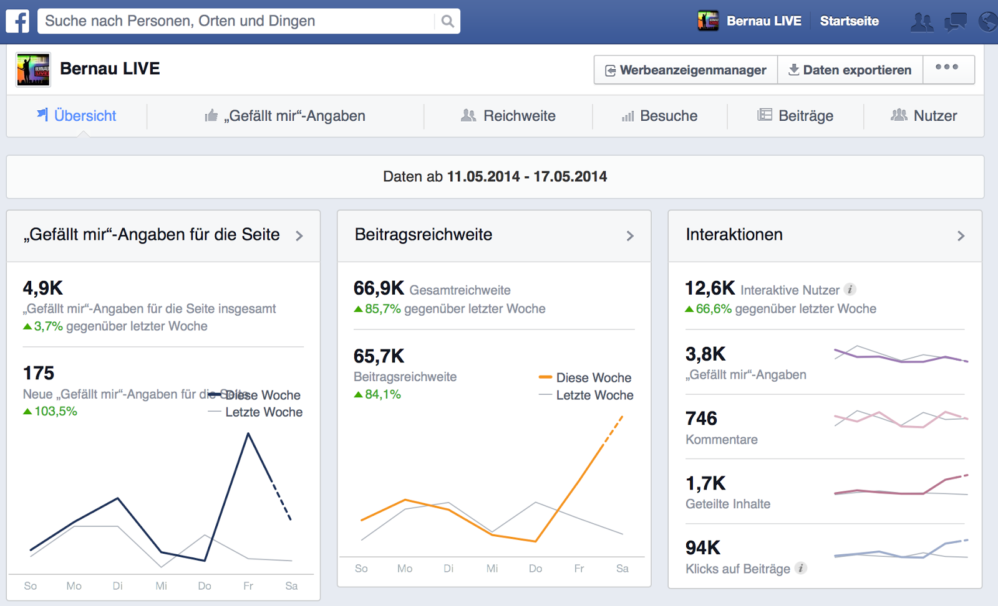Click the 66,6% gegenüber letzter Woche text
Image resolution: width=998 pixels, height=606 pixels.
click(x=780, y=309)
